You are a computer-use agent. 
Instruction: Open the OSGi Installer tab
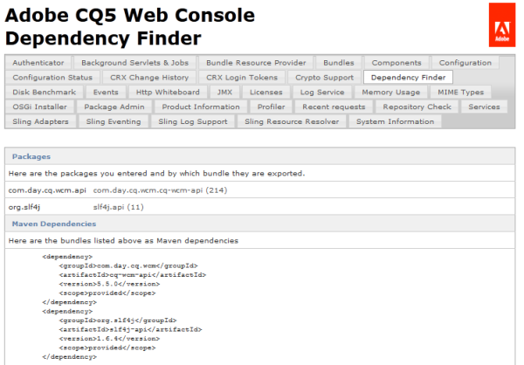(40, 107)
